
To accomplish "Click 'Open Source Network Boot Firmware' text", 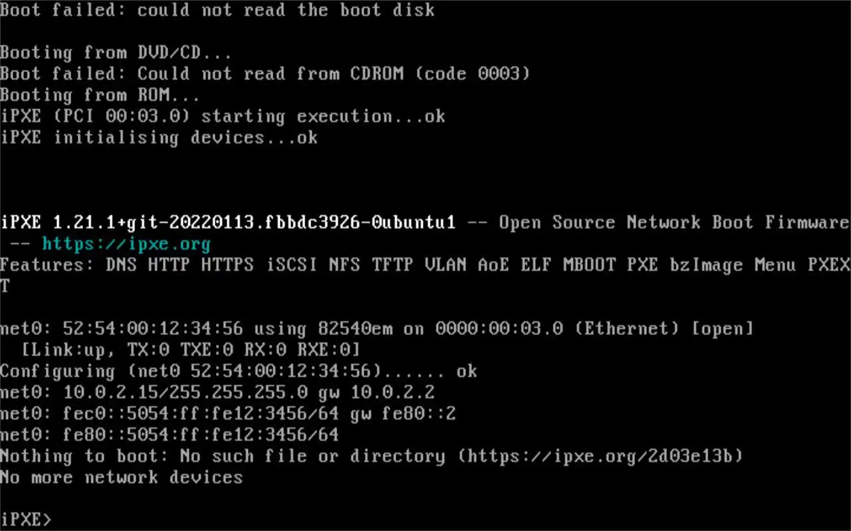I will [674, 222].
